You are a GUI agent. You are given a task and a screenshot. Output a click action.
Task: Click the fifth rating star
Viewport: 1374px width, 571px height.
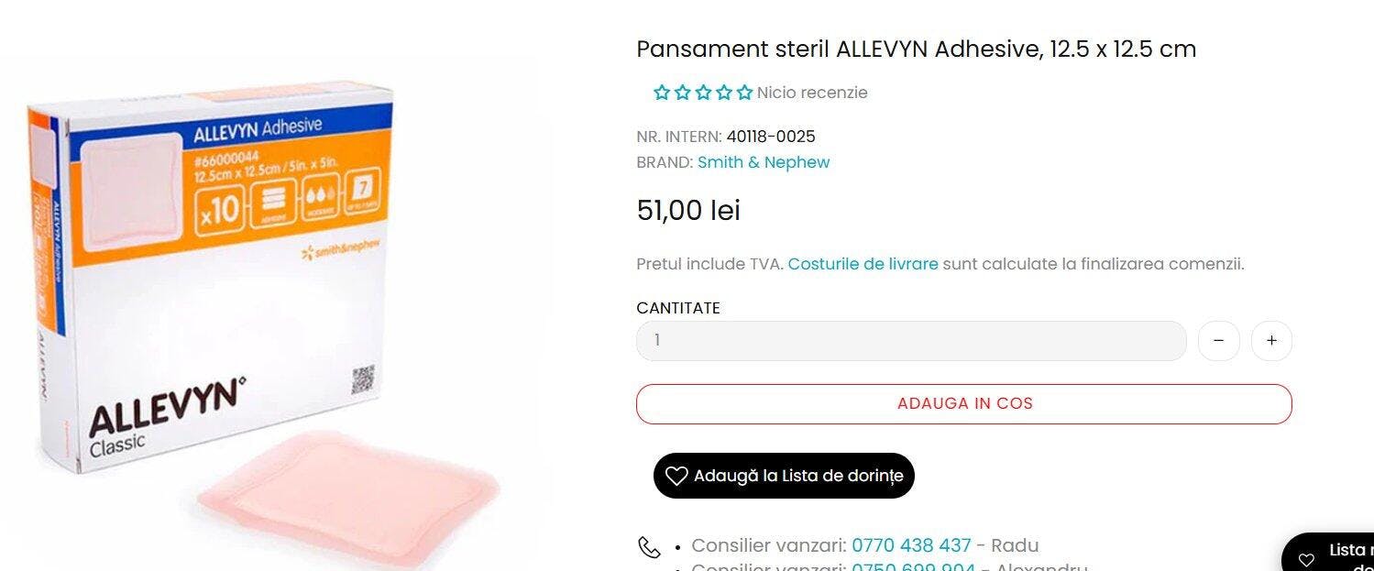pyautogui.click(x=744, y=93)
